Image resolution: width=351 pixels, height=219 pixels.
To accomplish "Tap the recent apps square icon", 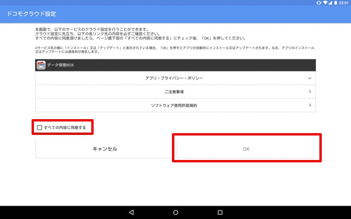I will 220,213.
